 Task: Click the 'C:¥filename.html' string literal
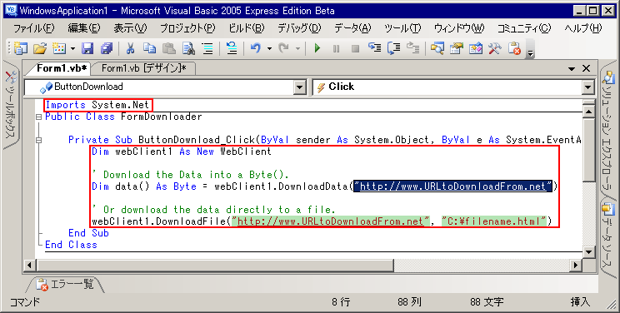tap(494, 221)
